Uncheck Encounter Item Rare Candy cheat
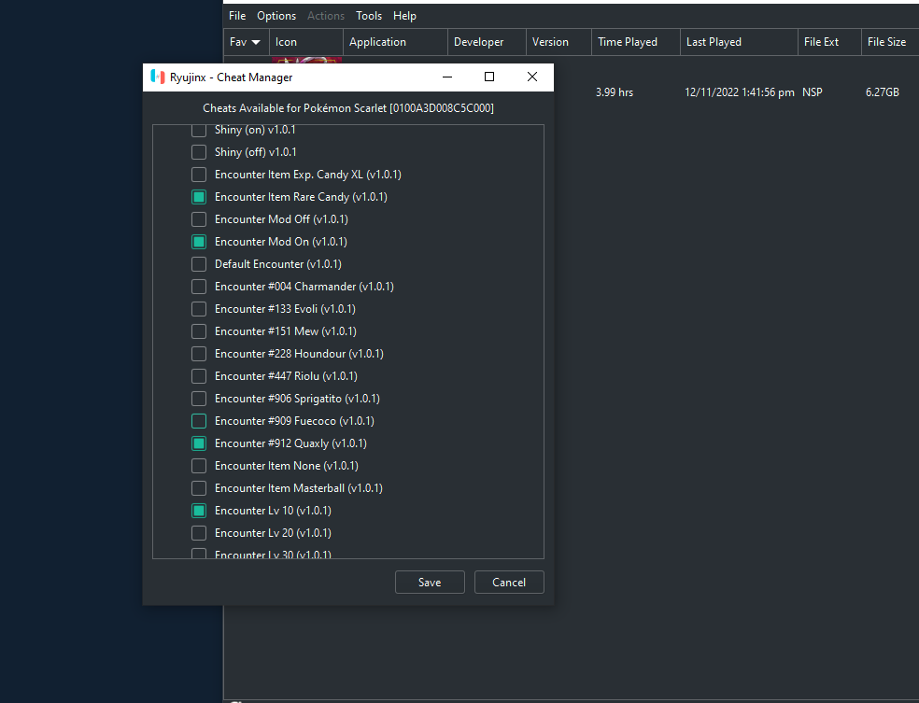Viewport: 919px width, 703px height. [199, 197]
